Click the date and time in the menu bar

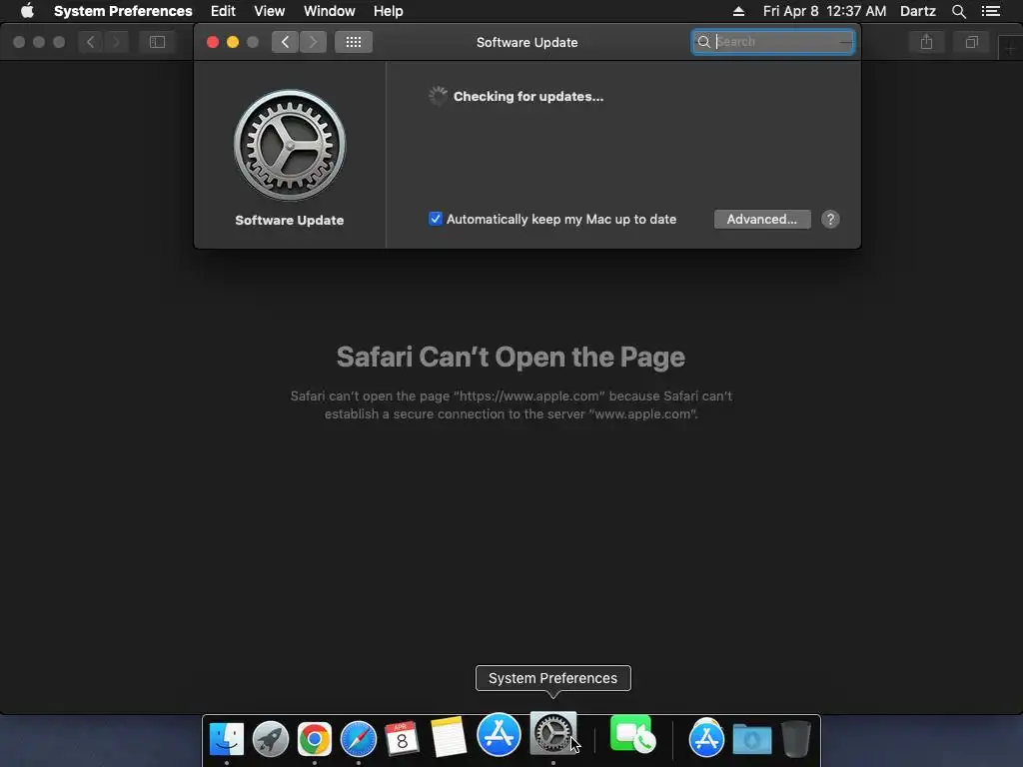click(824, 11)
